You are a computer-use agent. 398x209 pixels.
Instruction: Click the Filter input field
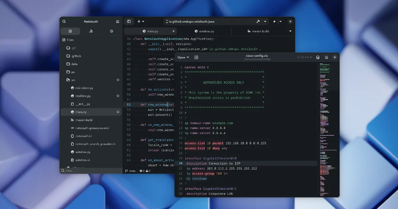pos(90,171)
